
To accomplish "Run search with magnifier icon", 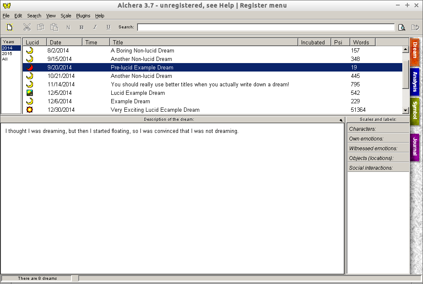I will [x=402, y=27].
